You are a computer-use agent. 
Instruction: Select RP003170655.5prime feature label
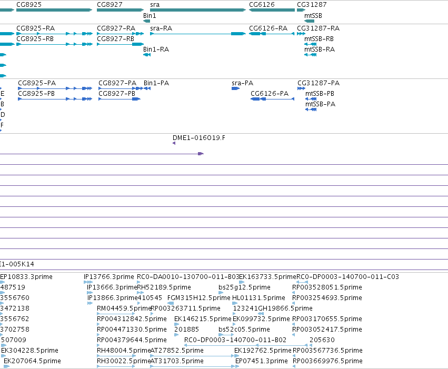[x=327, y=319]
